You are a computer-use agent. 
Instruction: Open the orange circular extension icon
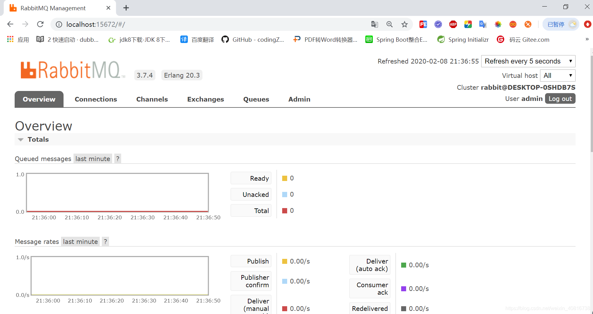(528, 24)
